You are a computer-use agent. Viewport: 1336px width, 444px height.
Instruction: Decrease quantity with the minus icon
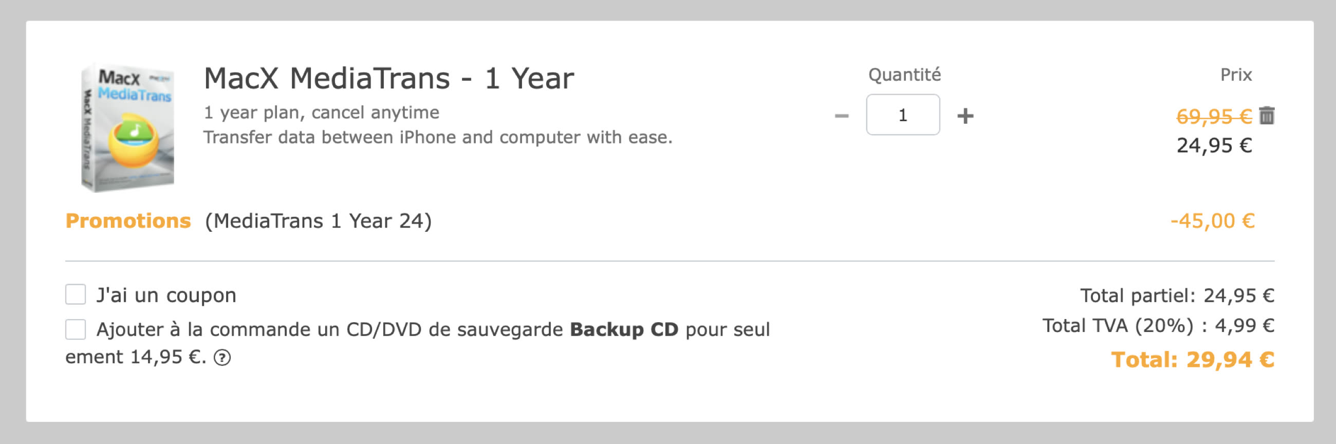841,116
